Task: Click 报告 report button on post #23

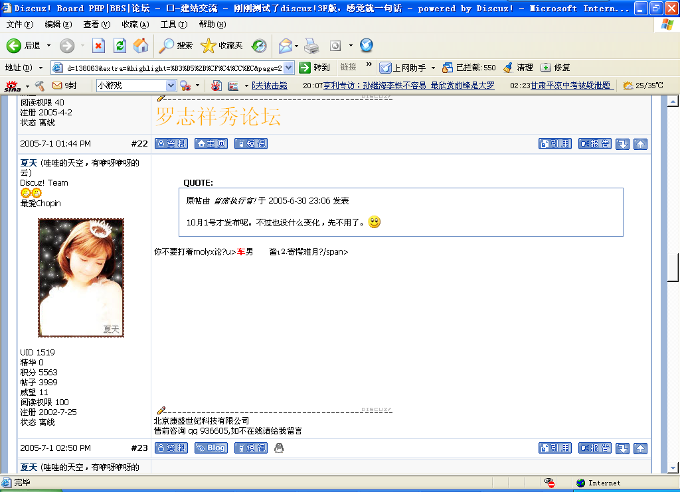Action: tap(595, 448)
